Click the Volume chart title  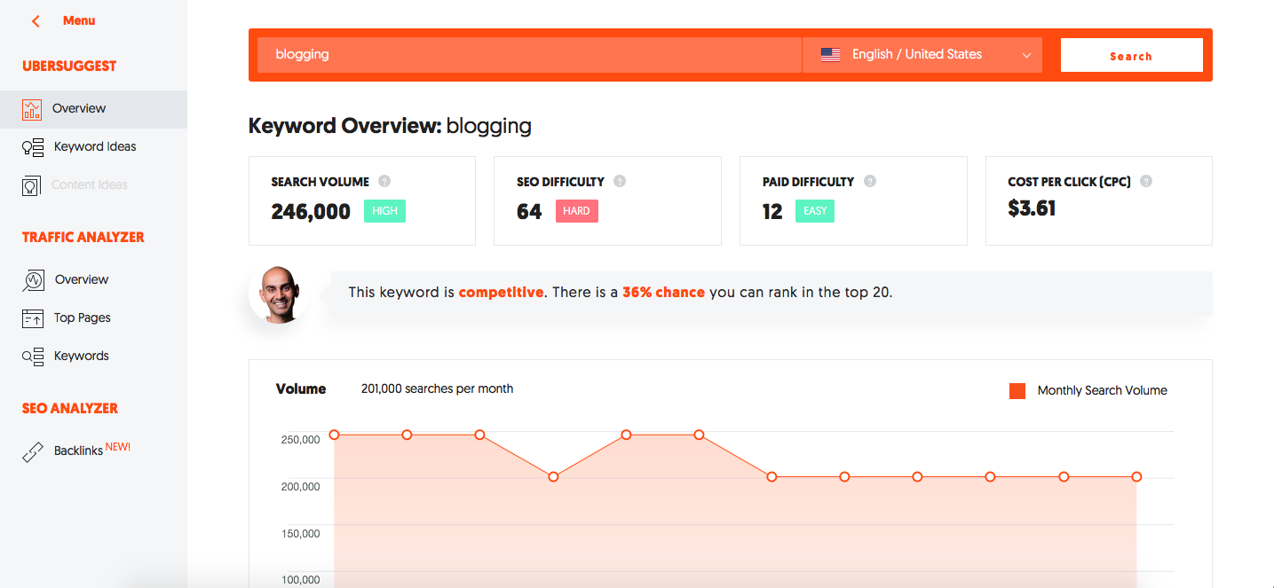pyautogui.click(x=301, y=388)
